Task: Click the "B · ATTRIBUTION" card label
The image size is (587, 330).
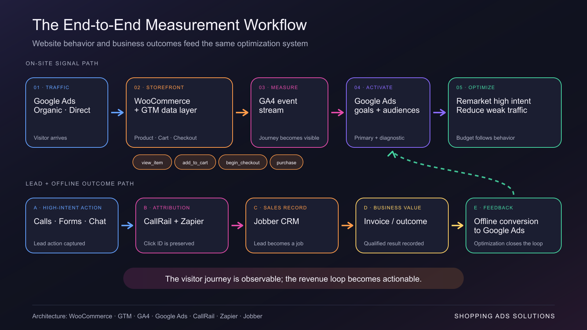Action: [167, 208]
